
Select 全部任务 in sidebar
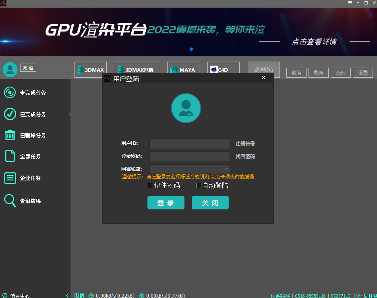pyautogui.click(x=31, y=156)
